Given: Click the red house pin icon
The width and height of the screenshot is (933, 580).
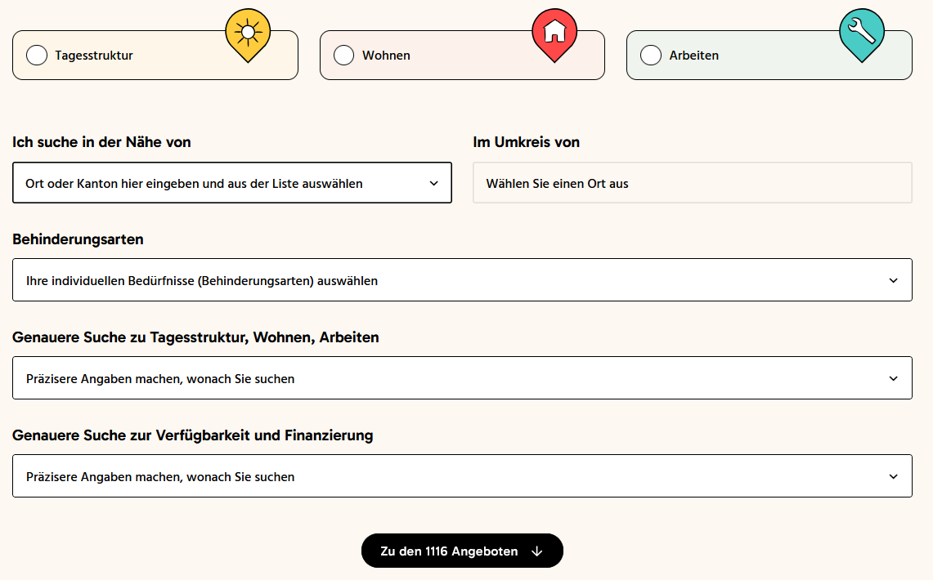Looking at the screenshot, I should pos(554,33).
